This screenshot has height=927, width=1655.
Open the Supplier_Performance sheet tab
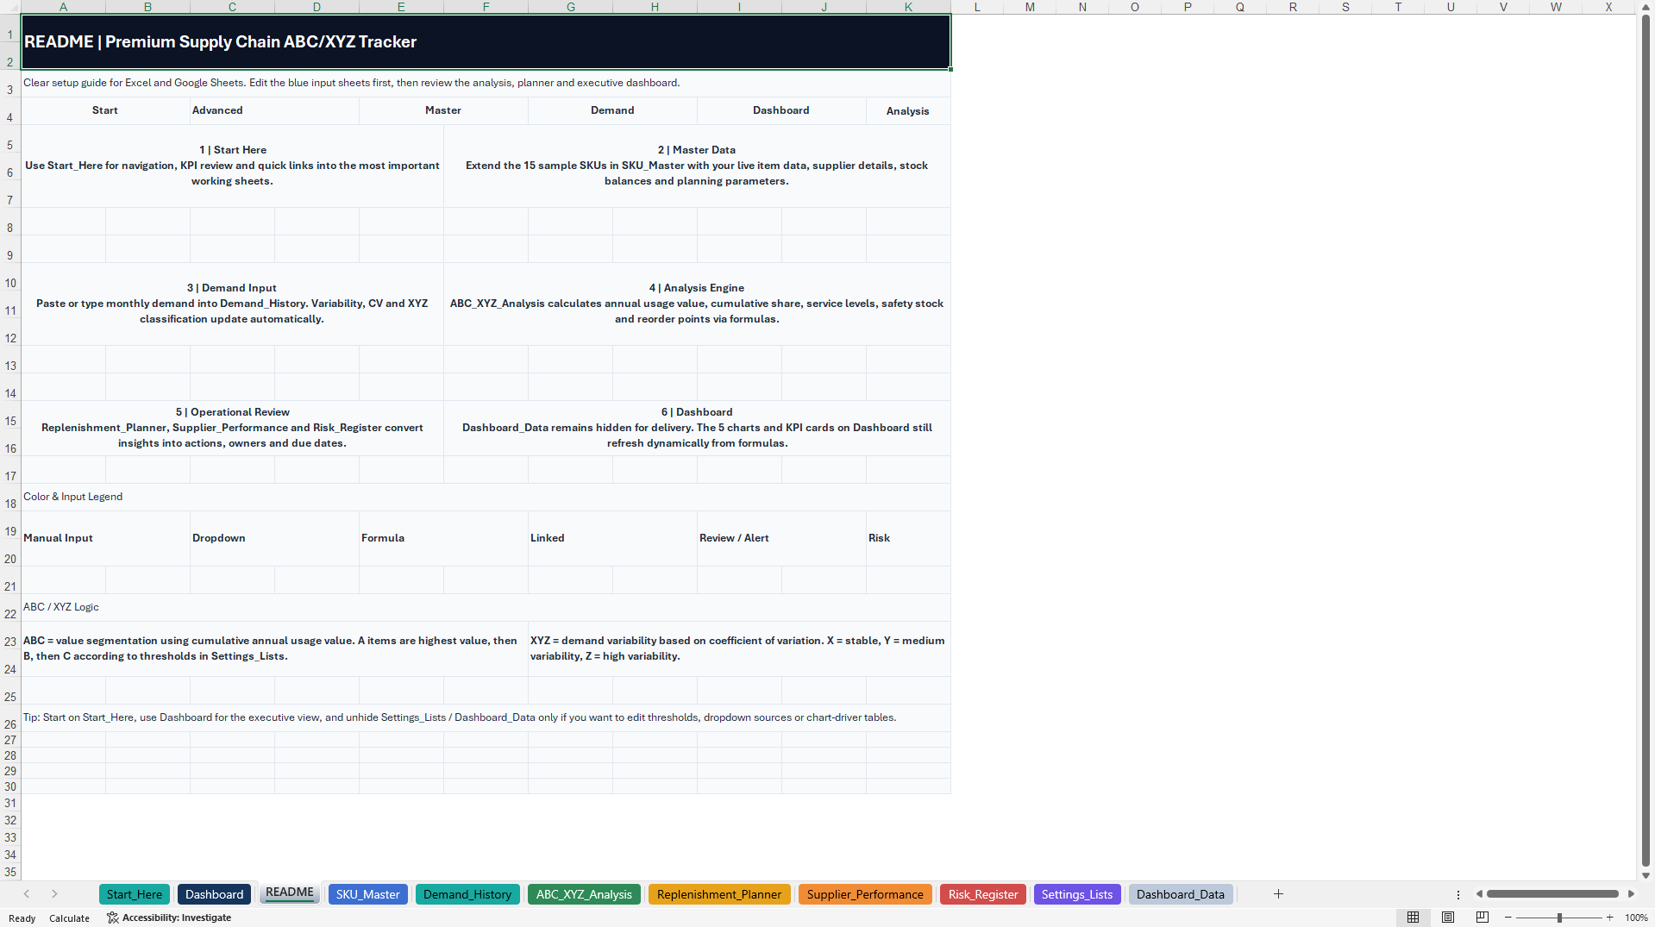click(x=865, y=894)
